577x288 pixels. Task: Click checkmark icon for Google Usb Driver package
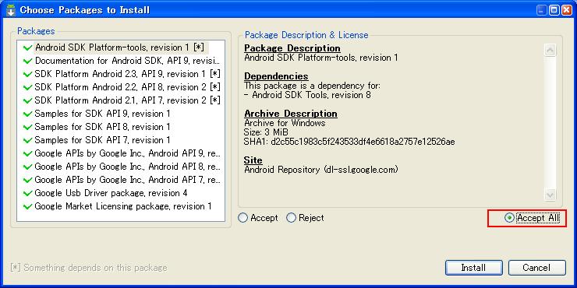[x=27, y=193]
